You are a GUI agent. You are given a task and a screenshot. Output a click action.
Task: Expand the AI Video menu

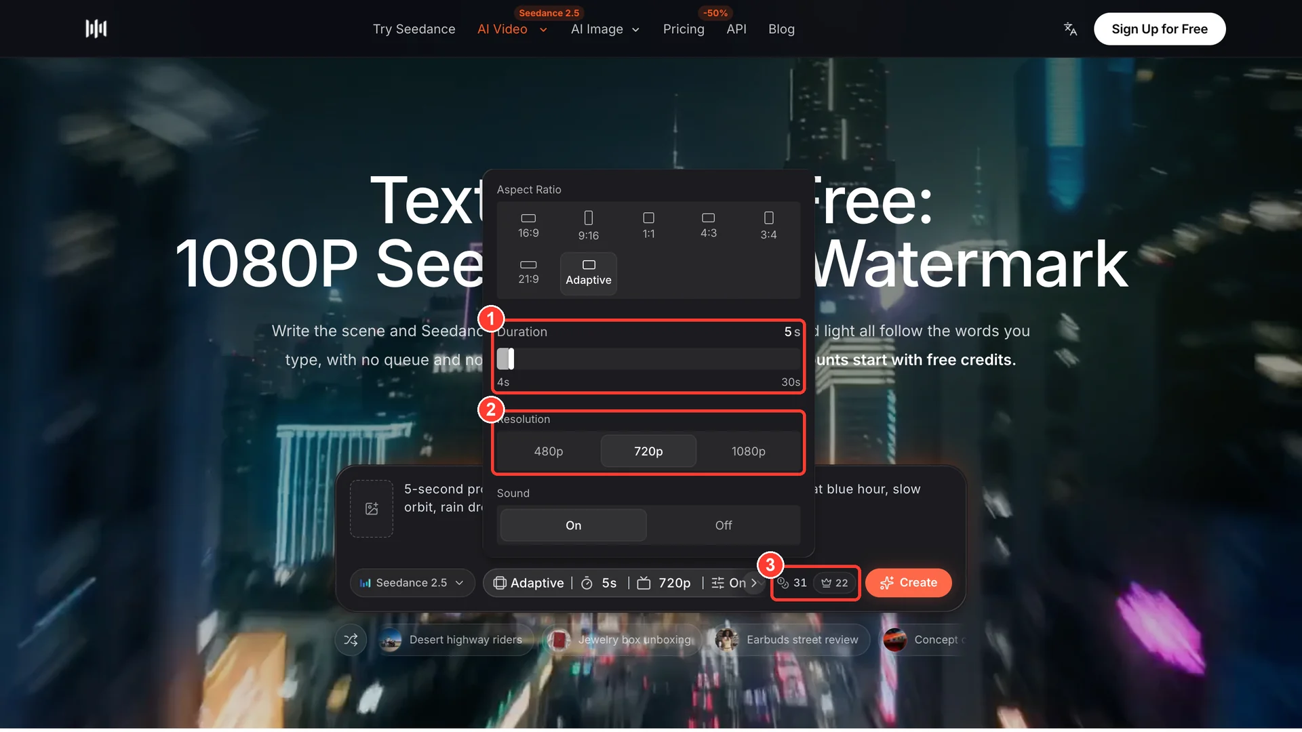point(512,29)
